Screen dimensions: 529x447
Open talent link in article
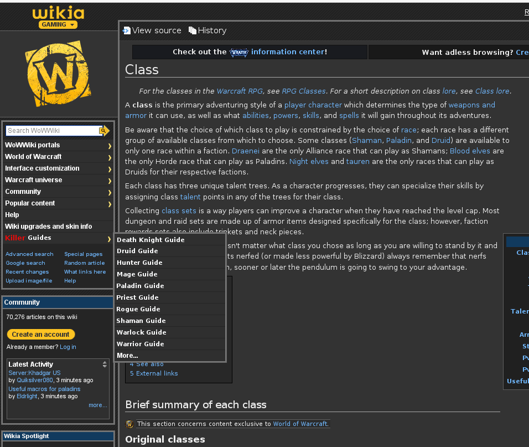(190, 197)
